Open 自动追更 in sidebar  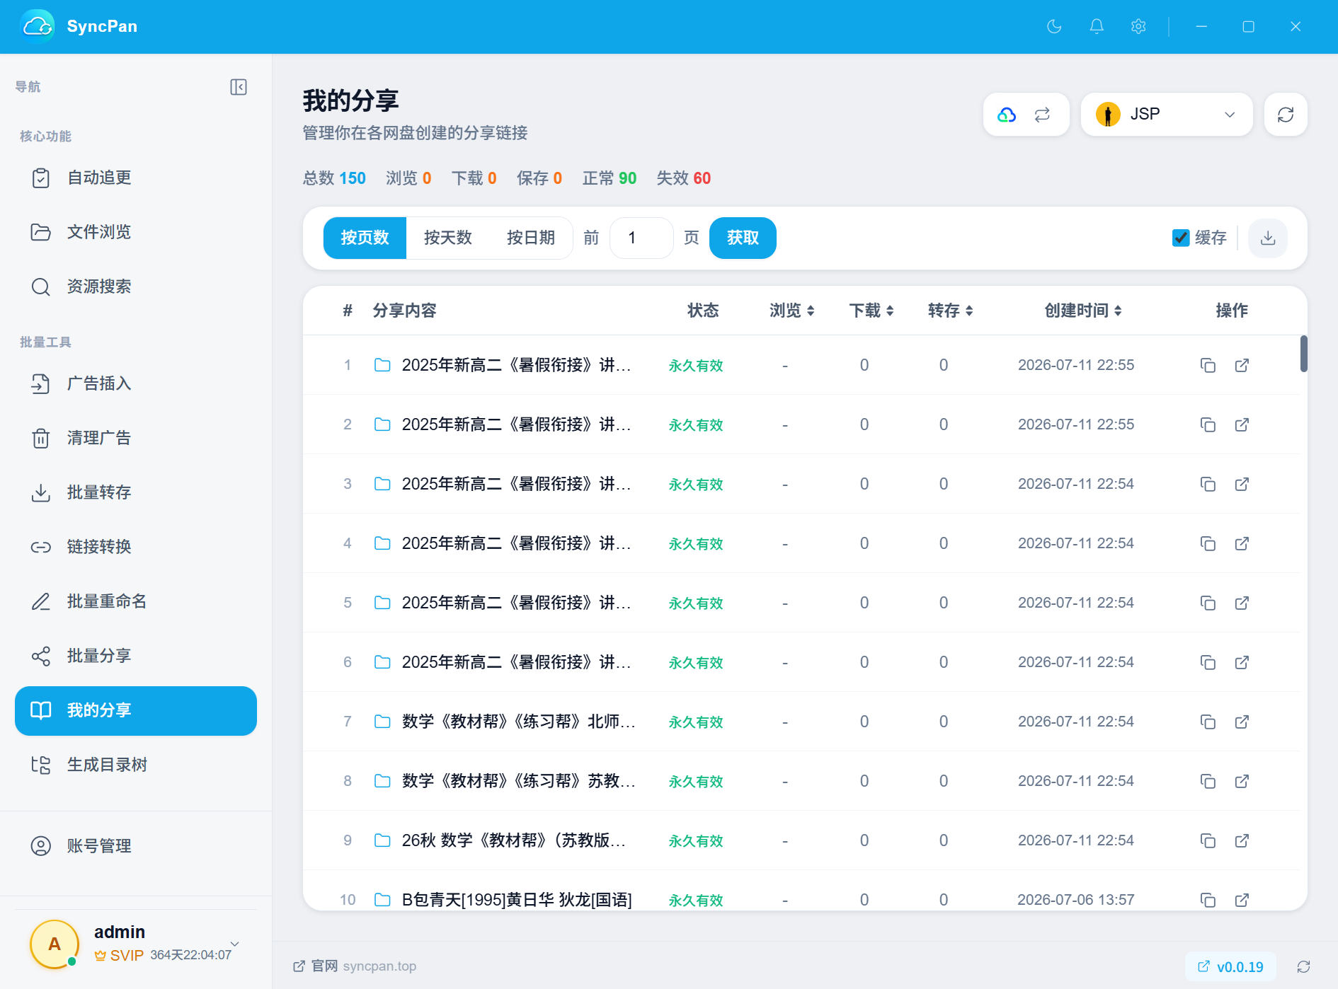coord(136,178)
